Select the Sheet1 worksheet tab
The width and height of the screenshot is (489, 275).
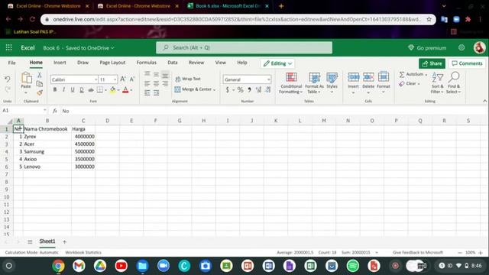click(x=47, y=241)
